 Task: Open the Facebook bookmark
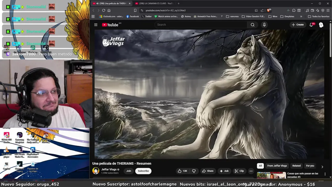pos(133,16)
